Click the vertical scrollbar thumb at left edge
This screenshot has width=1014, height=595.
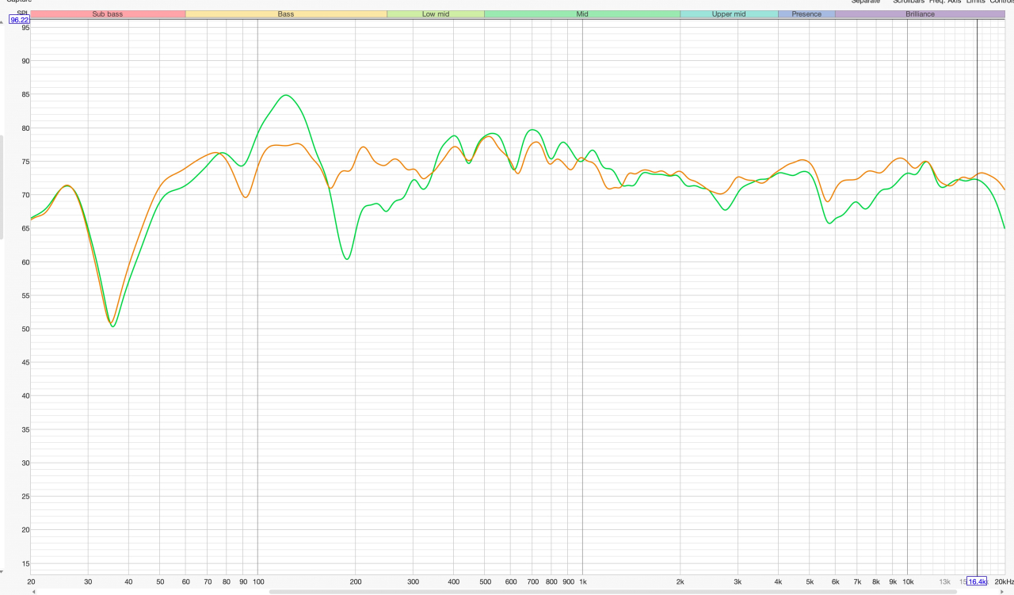pyautogui.click(x=2, y=187)
